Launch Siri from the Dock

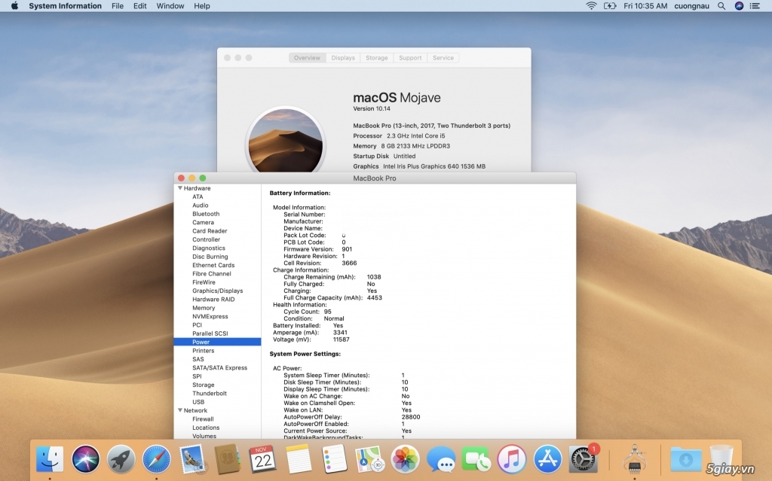pyautogui.click(x=86, y=459)
